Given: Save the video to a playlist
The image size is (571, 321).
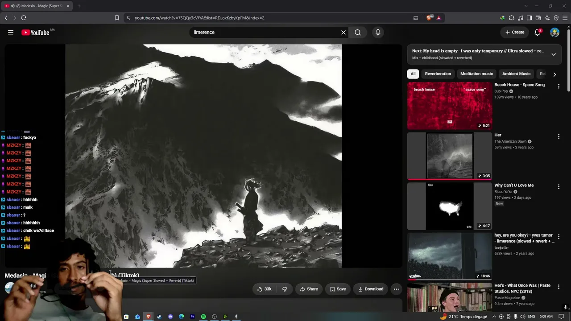Looking at the screenshot, I should coord(338,289).
